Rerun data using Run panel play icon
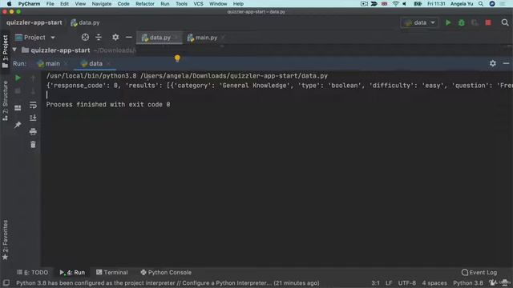 18,78
